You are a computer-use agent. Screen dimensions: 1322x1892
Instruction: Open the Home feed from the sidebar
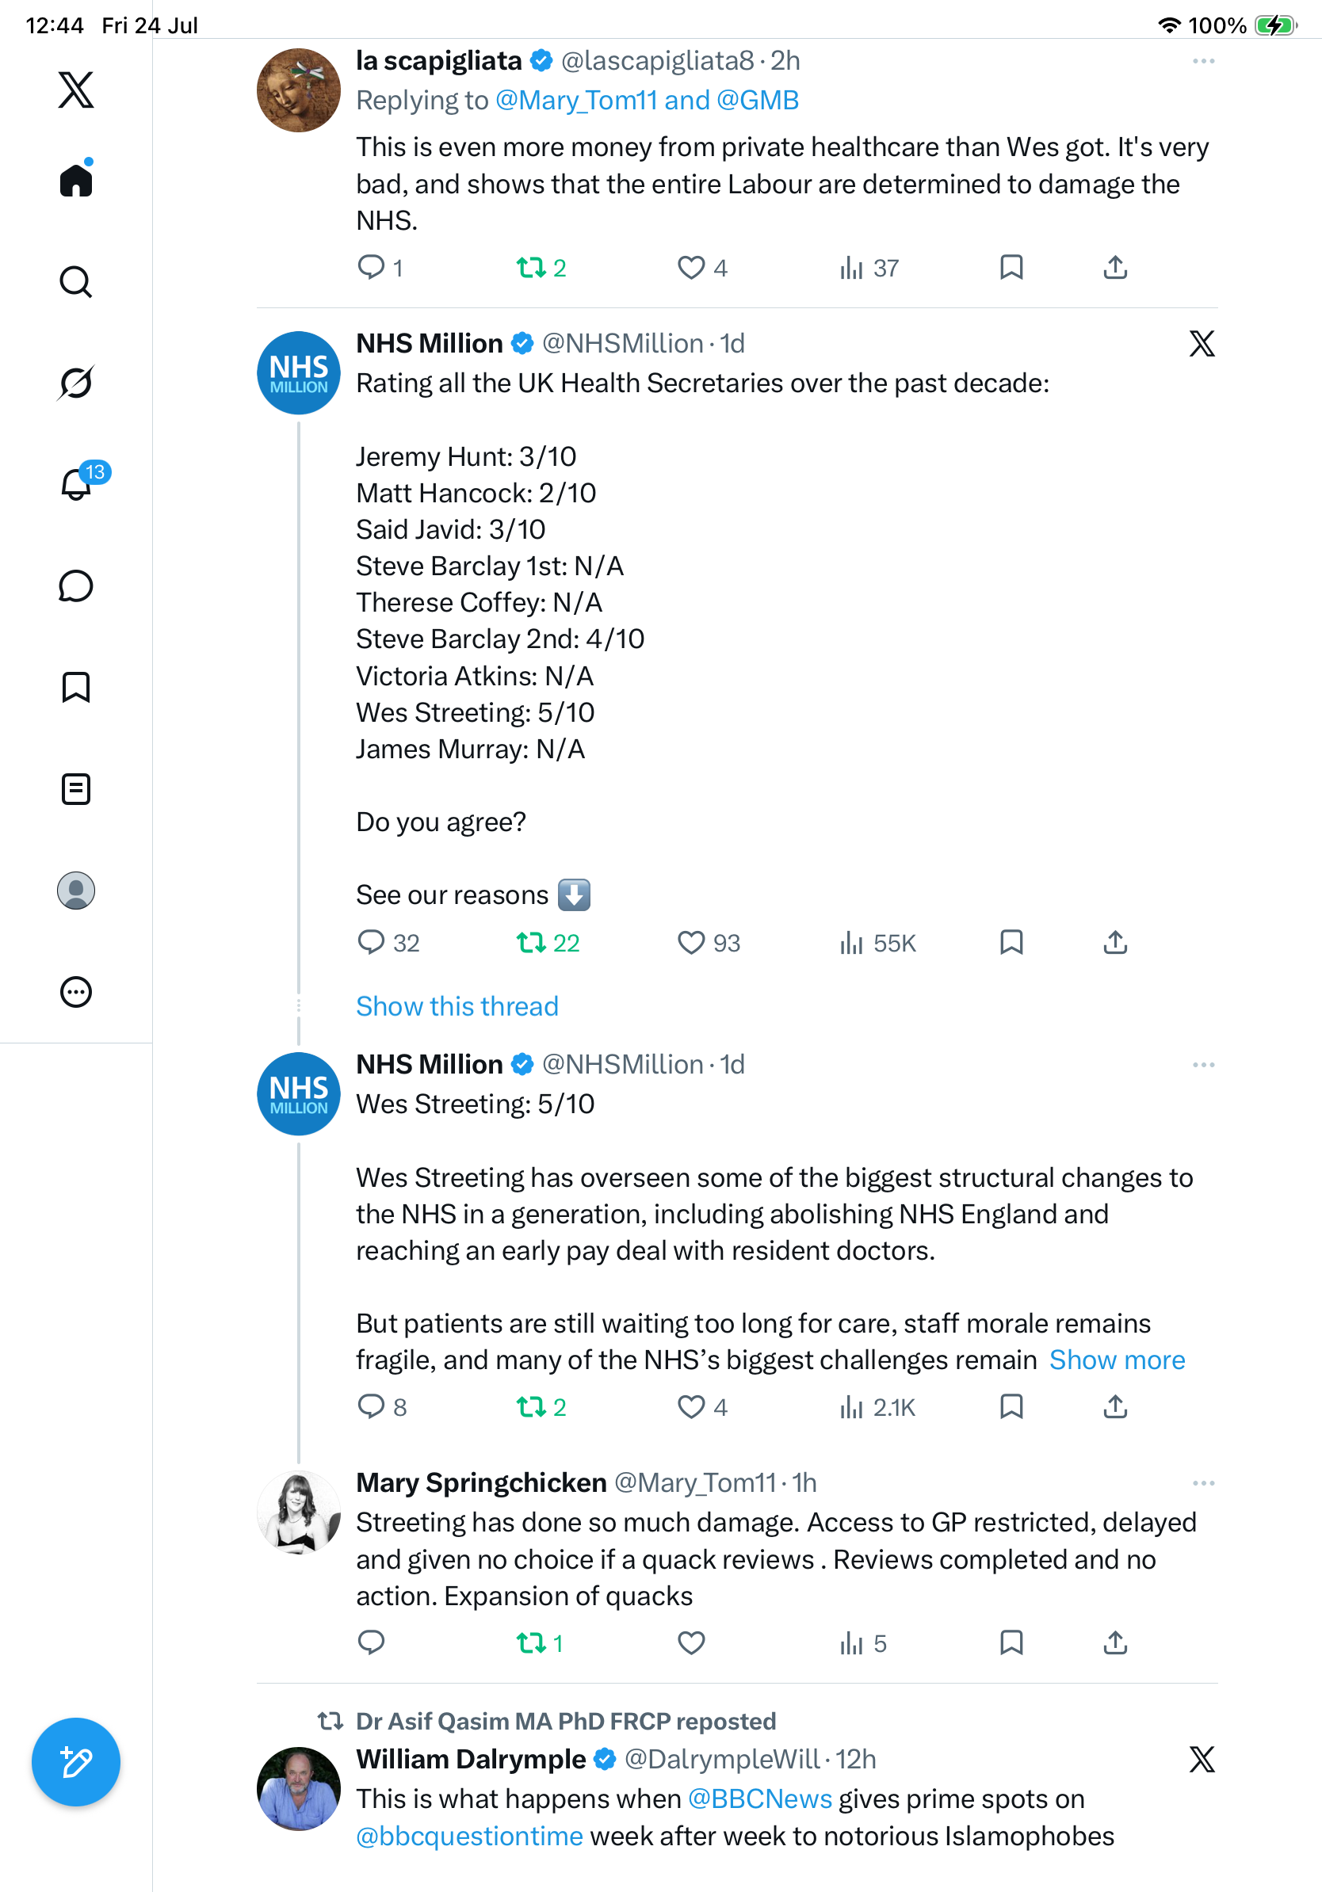pos(76,179)
